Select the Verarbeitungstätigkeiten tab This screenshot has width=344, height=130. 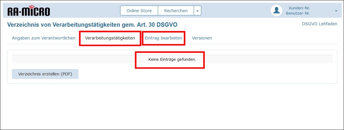coord(110,38)
